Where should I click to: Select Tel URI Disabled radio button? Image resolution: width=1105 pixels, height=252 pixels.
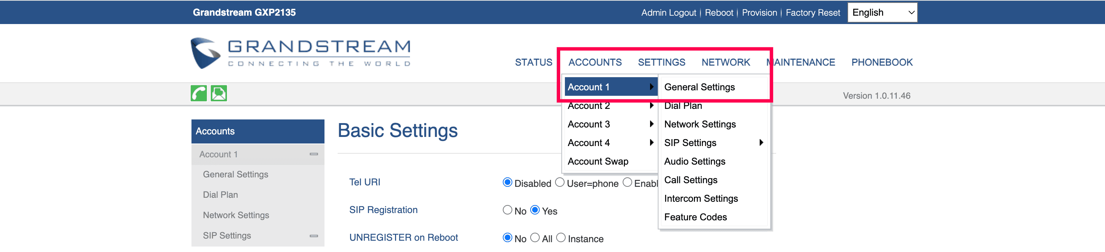coord(507,182)
